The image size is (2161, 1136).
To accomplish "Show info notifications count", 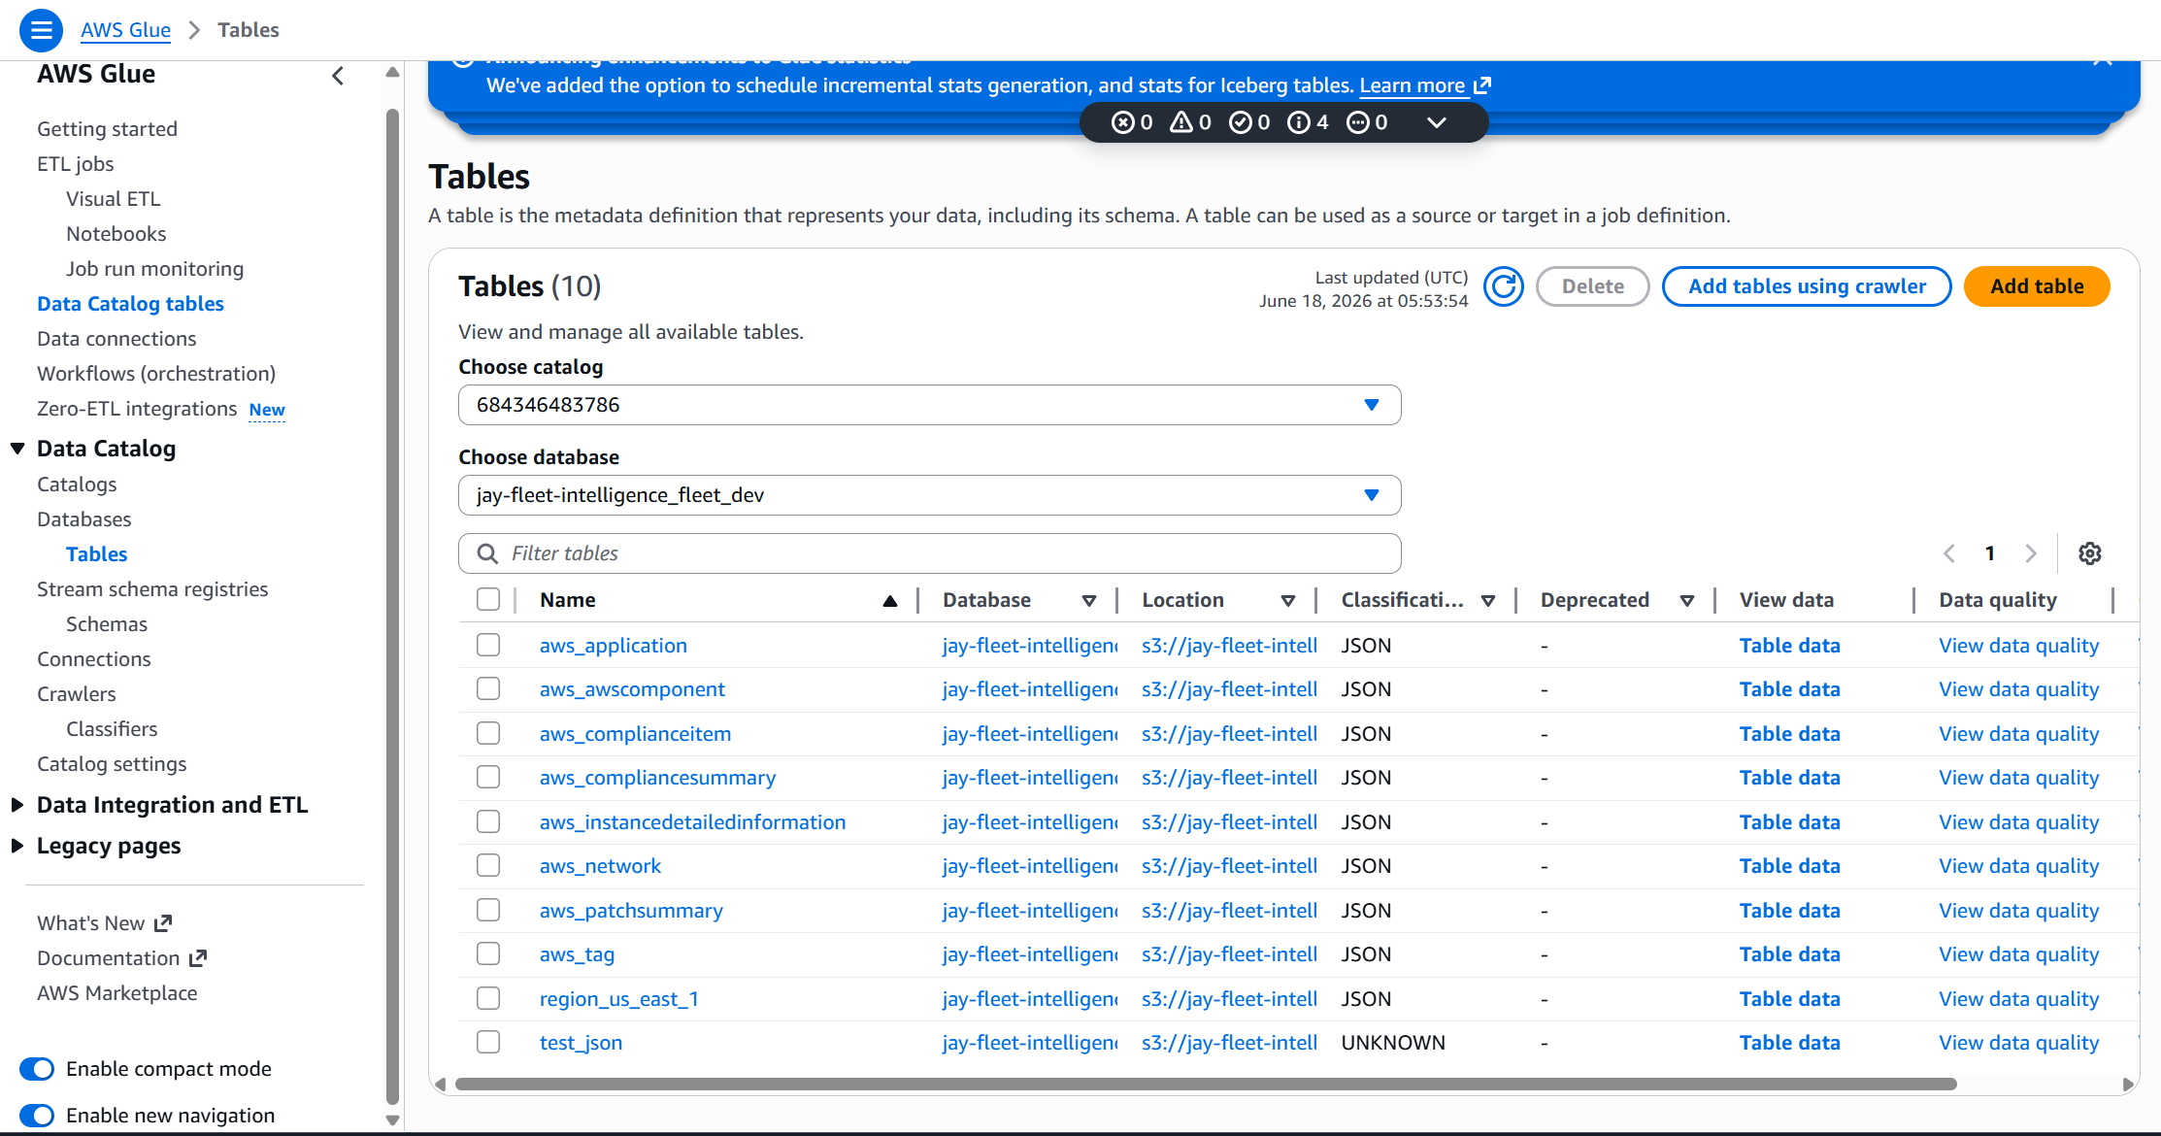I will coord(1308,122).
